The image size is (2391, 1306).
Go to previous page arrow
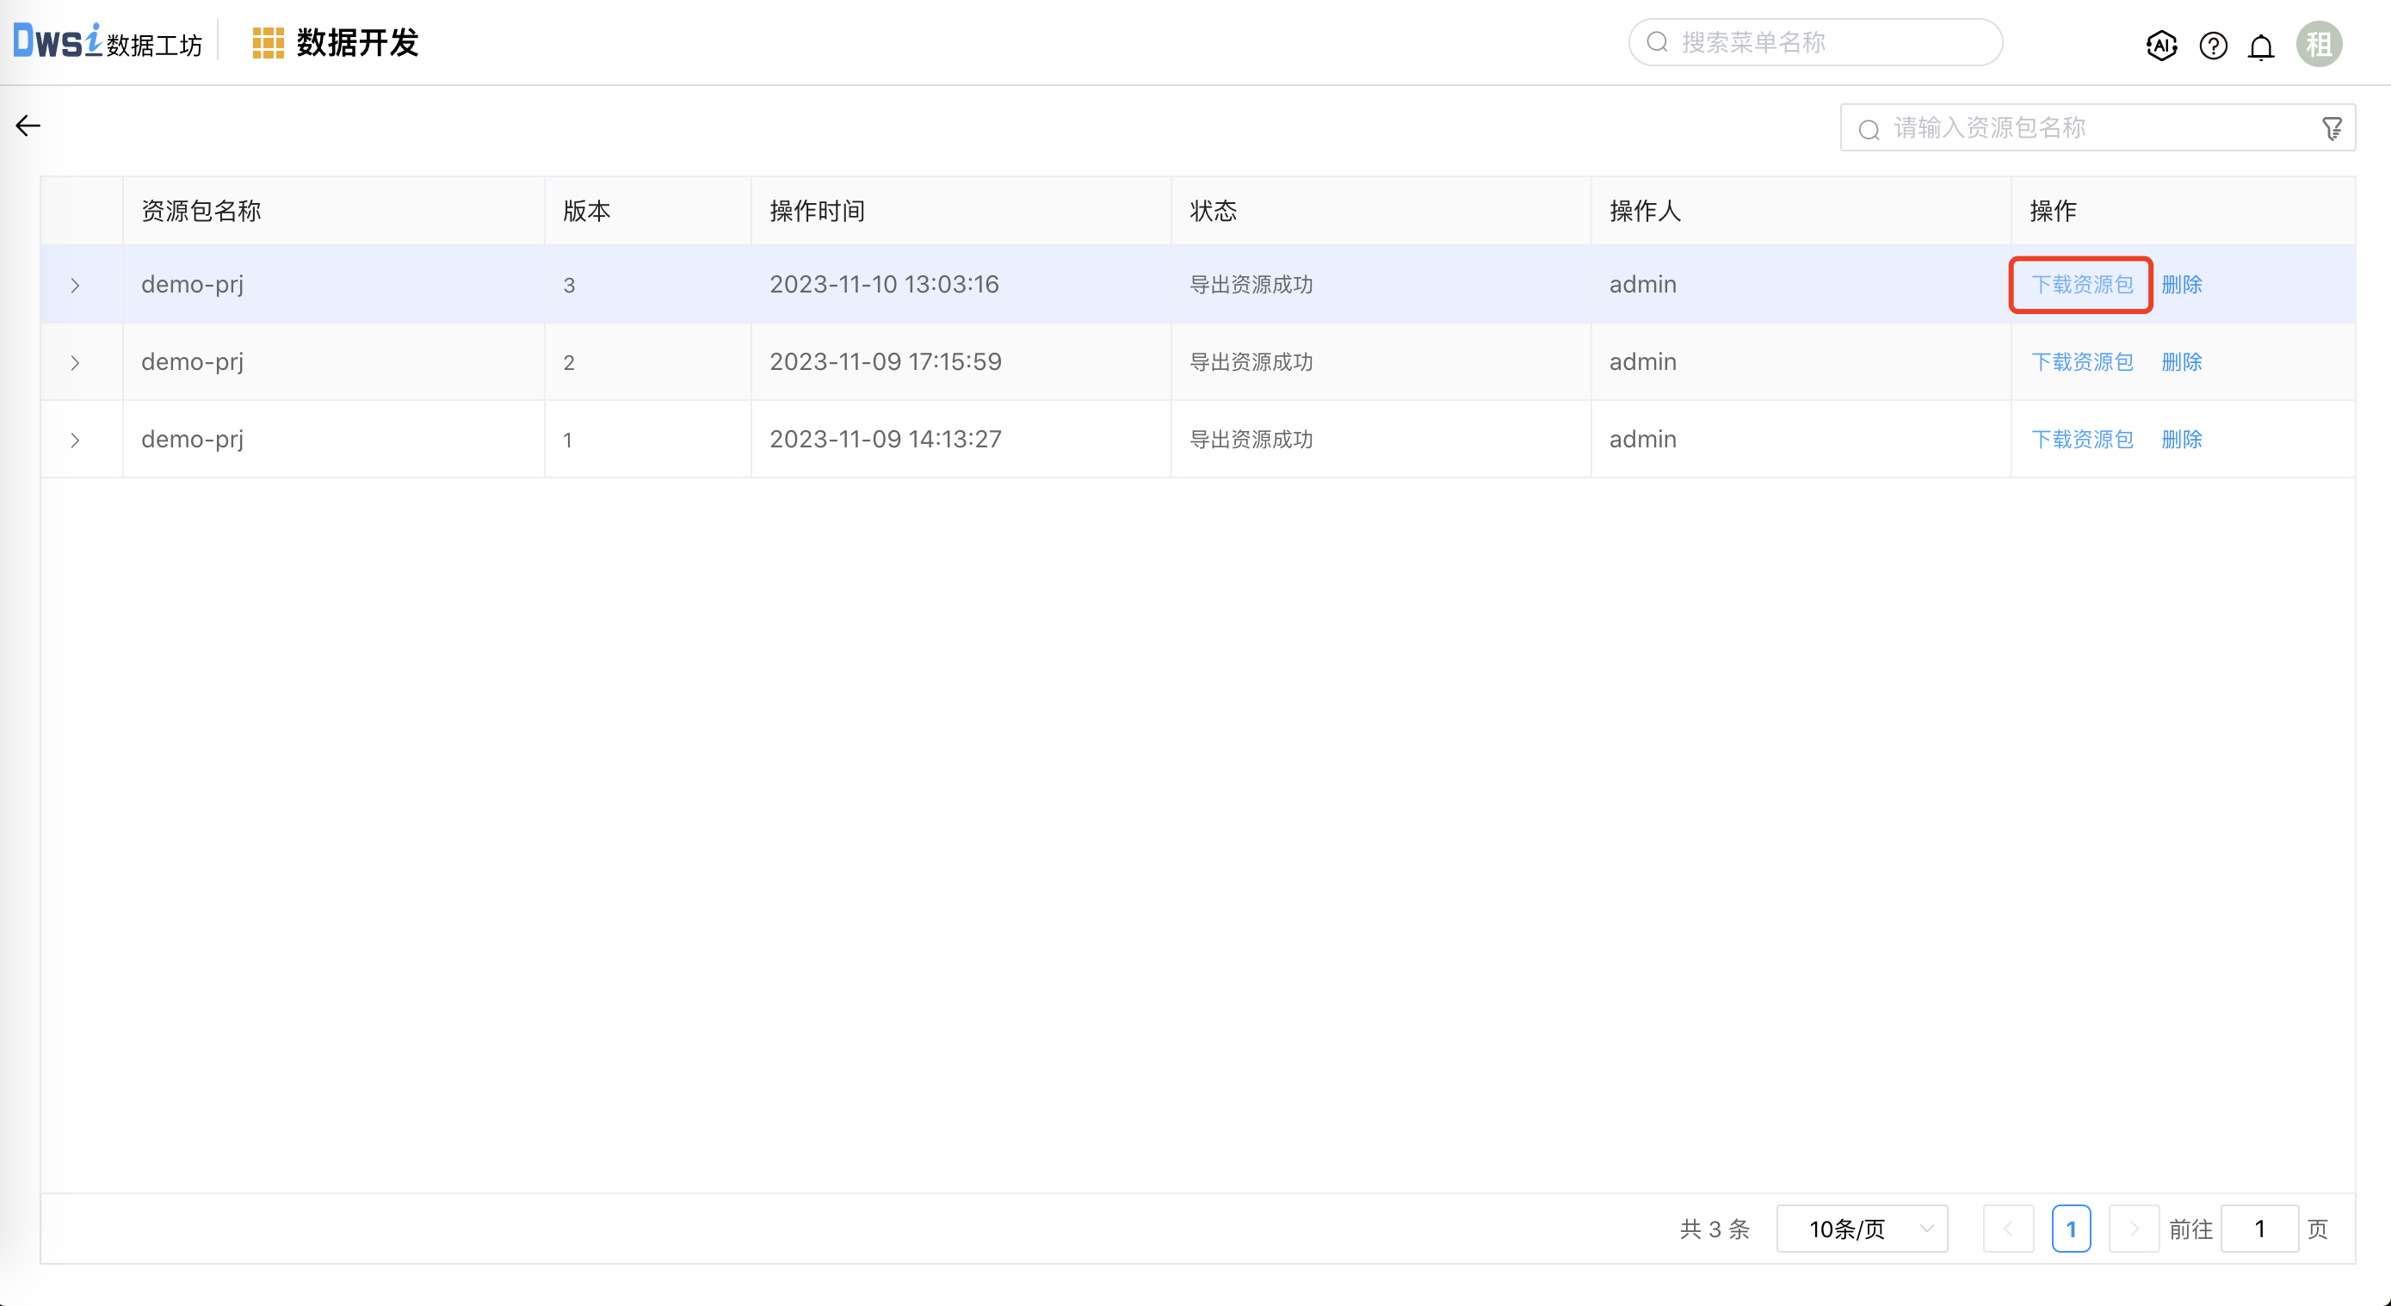[2008, 1228]
